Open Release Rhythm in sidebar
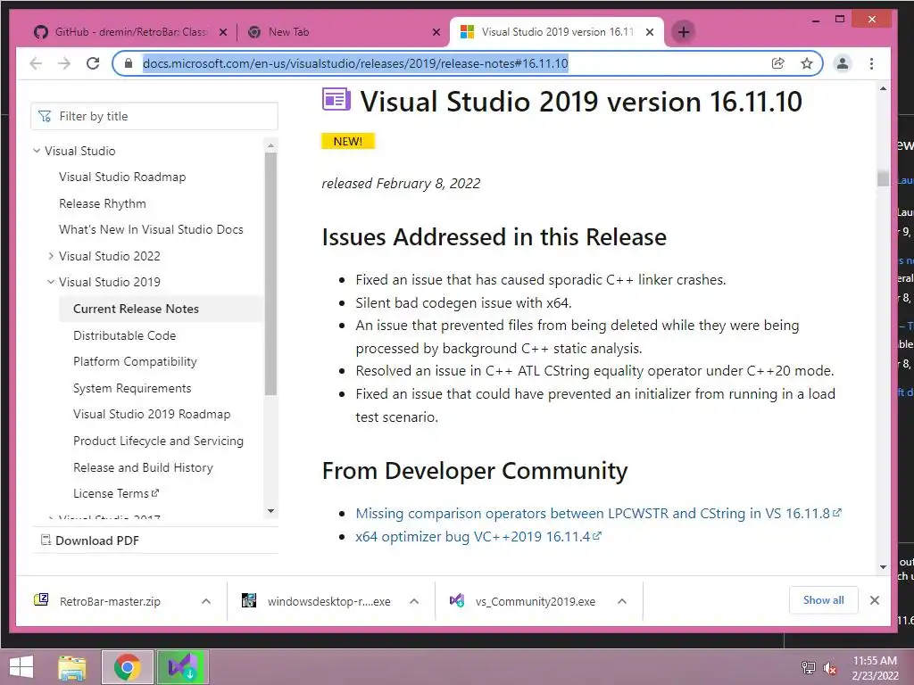The image size is (914, 685). (x=103, y=204)
